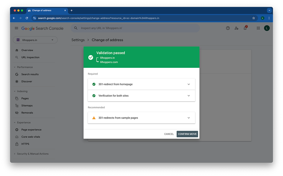Open the Removals page
Image resolution: width=283 pixels, height=176 pixels.
point(27,113)
